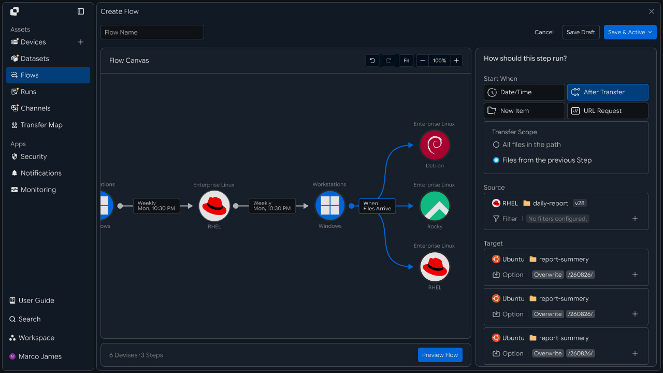Add option to second Ubuntu target
The width and height of the screenshot is (663, 373).
[635, 314]
